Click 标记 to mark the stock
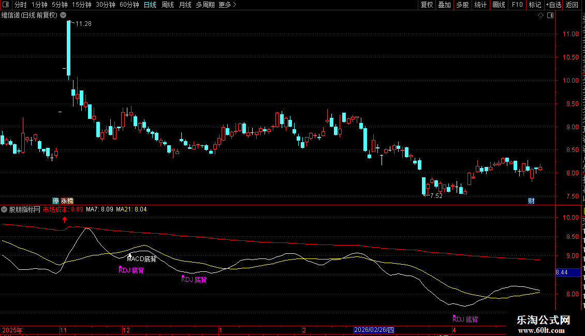The height and width of the screenshot is (336, 585). click(535, 5)
